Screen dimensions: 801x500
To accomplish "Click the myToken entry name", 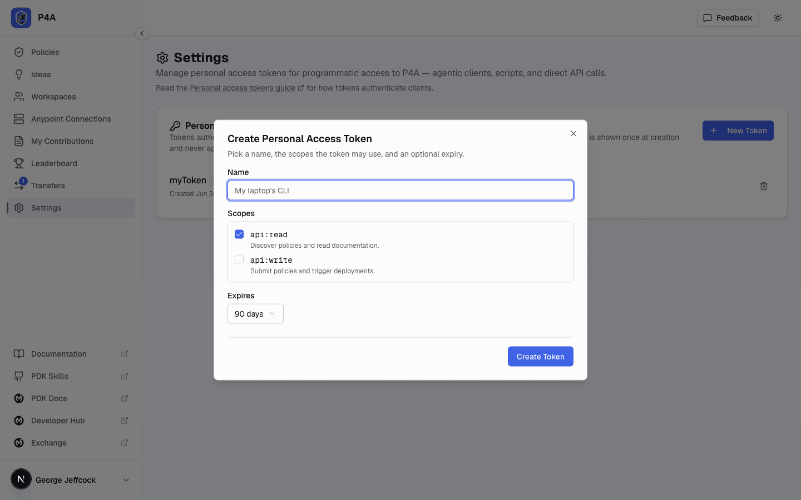I will (188, 181).
